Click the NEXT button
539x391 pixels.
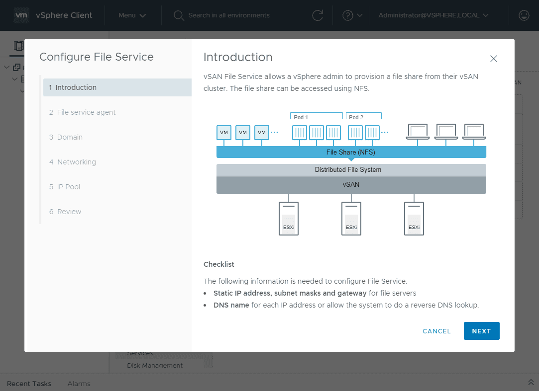click(x=481, y=331)
